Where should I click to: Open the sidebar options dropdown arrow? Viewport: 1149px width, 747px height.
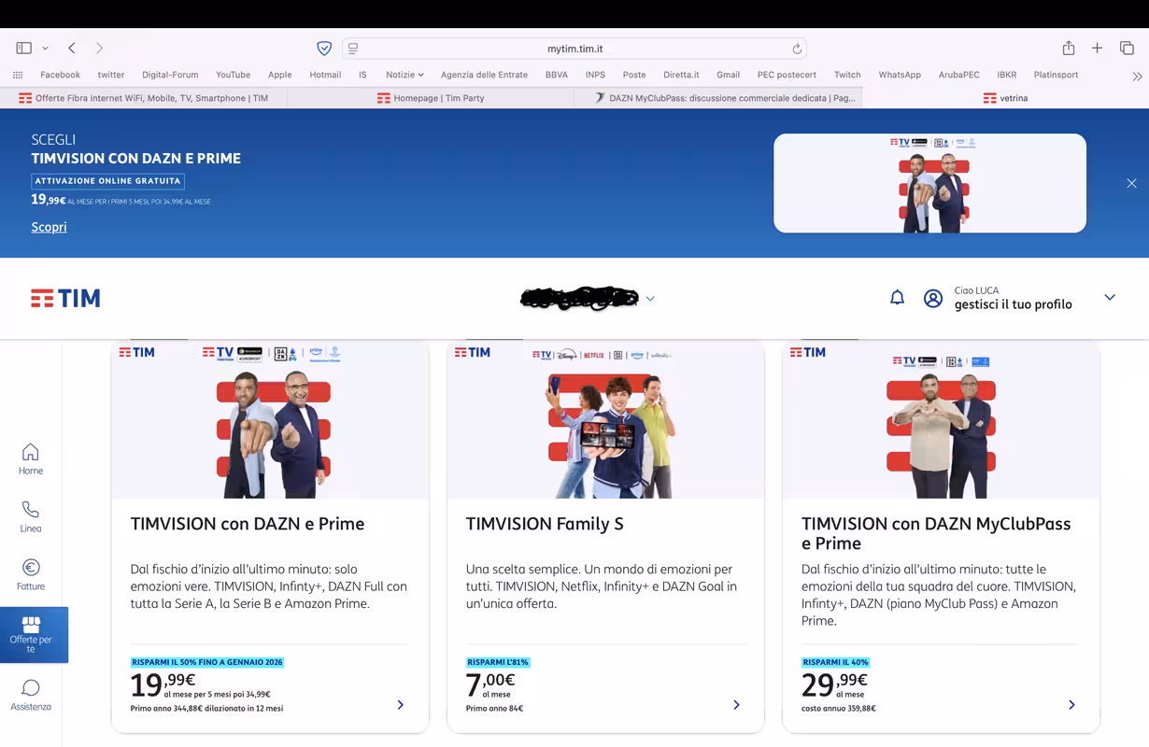coord(45,49)
